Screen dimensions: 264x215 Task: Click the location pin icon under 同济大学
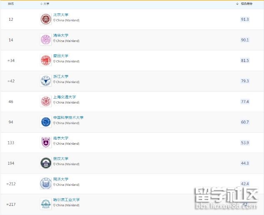pyautogui.click(x=54, y=185)
